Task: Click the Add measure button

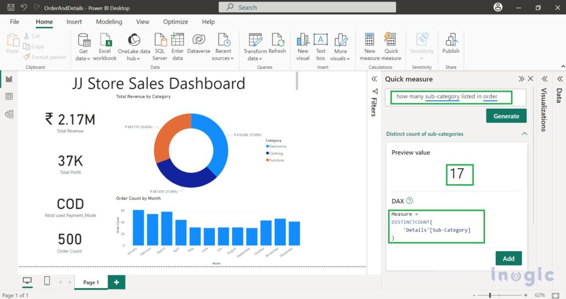Action: [x=509, y=258]
